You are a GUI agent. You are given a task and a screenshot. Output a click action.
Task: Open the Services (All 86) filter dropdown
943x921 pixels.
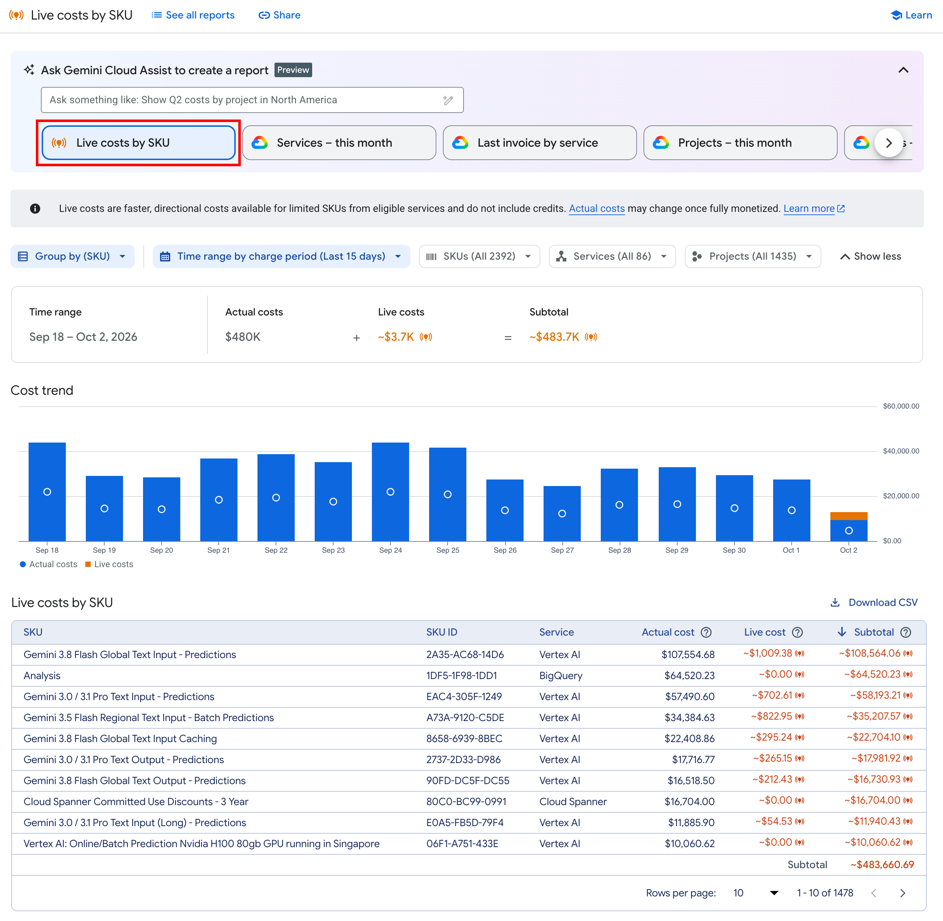pyautogui.click(x=612, y=256)
